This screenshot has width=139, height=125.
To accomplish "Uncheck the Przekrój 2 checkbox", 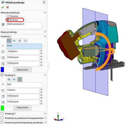I will (x=2, y=75).
